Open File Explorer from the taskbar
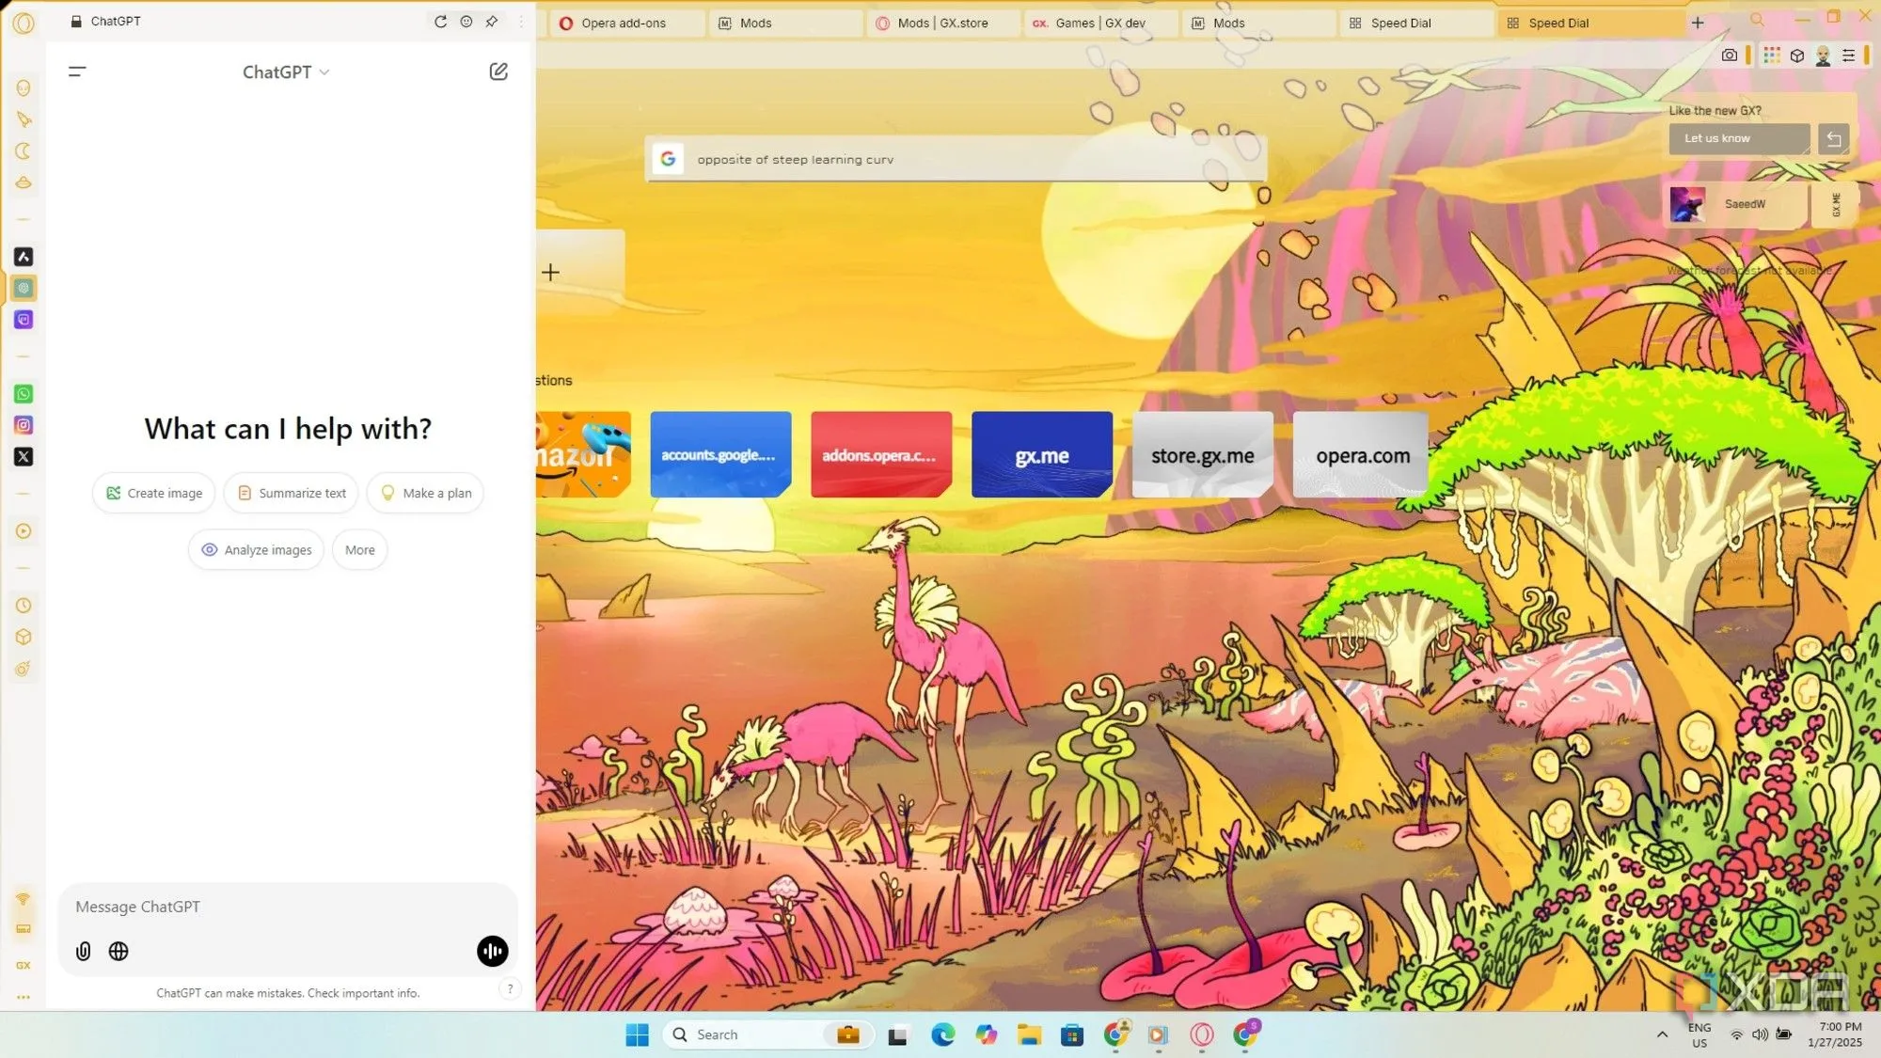Screen dimensions: 1881x1058 point(1029,1034)
